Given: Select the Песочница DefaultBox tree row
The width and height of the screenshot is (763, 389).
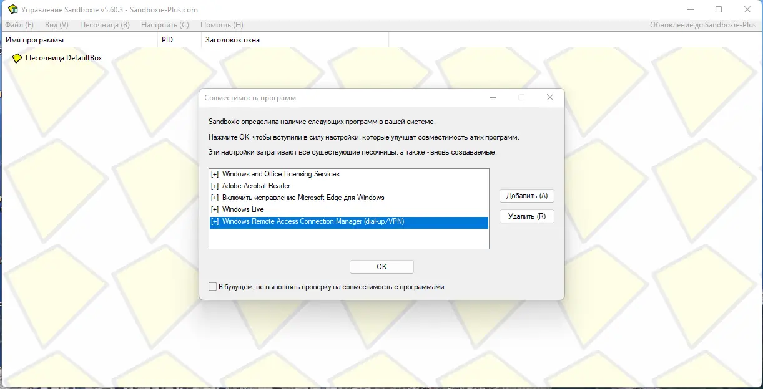Looking at the screenshot, I should pyautogui.click(x=64, y=58).
